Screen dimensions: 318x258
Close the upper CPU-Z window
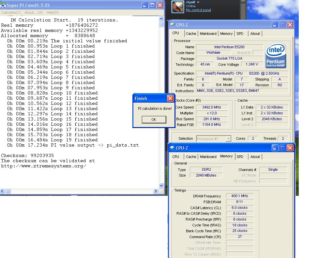(x=290, y=25)
